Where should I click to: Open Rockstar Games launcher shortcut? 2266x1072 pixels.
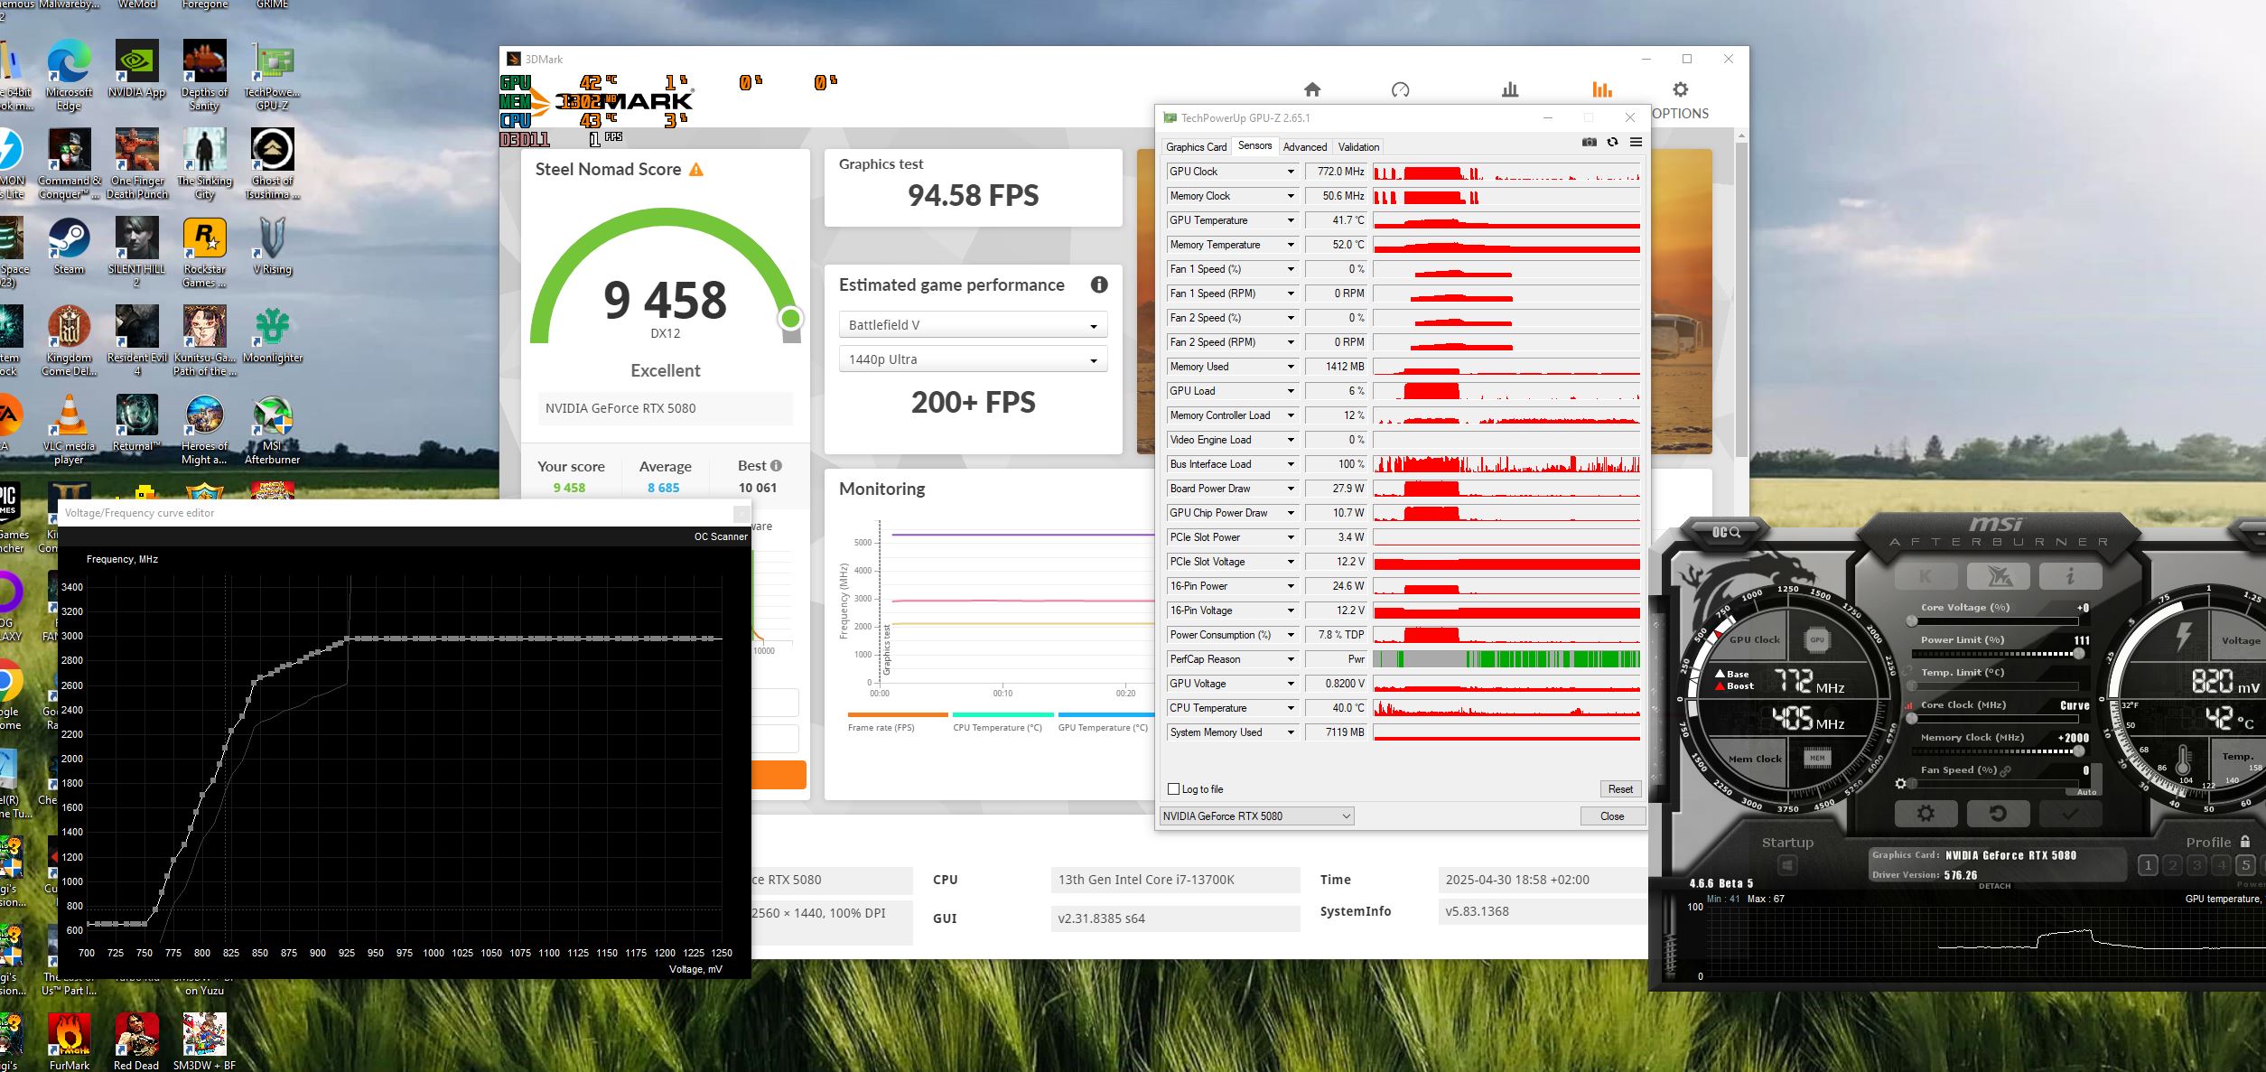pyautogui.click(x=205, y=253)
